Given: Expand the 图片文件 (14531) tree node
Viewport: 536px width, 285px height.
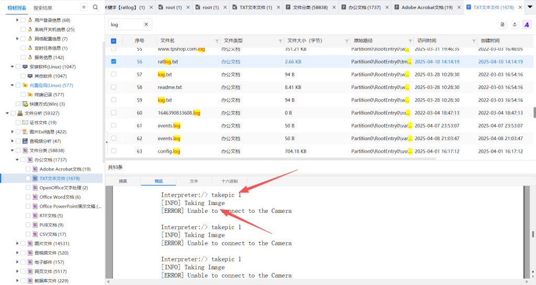Looking at the screenshot, I should coord(17,244).
